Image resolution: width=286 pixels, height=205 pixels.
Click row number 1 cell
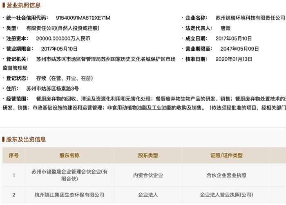(13, 175)
